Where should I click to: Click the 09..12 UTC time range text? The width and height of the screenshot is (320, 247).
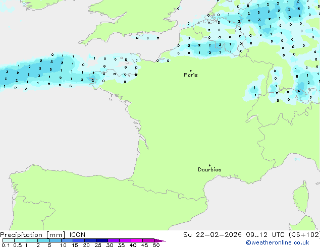click(x=265, y=235)
